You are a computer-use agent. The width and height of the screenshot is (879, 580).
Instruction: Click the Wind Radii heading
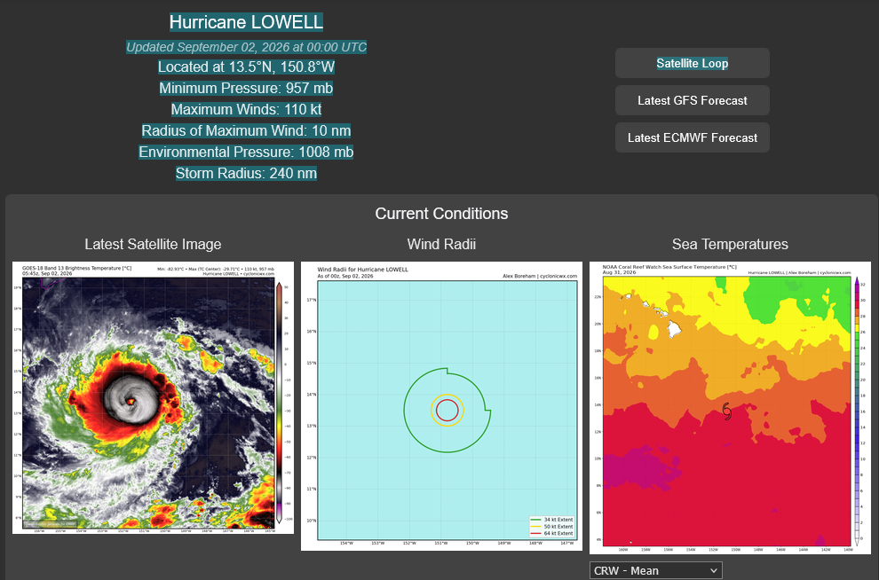pos(441,245)
